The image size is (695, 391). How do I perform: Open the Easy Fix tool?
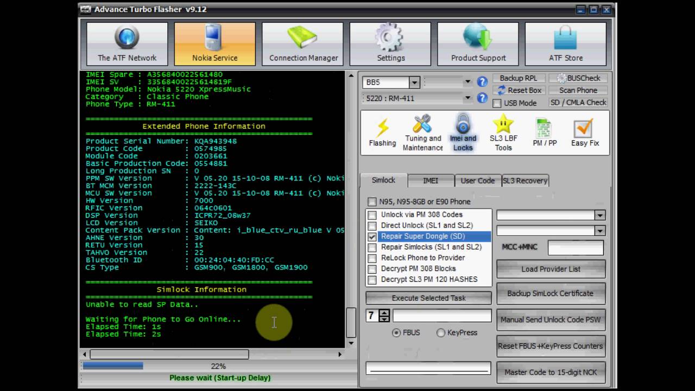[x=585, y=133]
